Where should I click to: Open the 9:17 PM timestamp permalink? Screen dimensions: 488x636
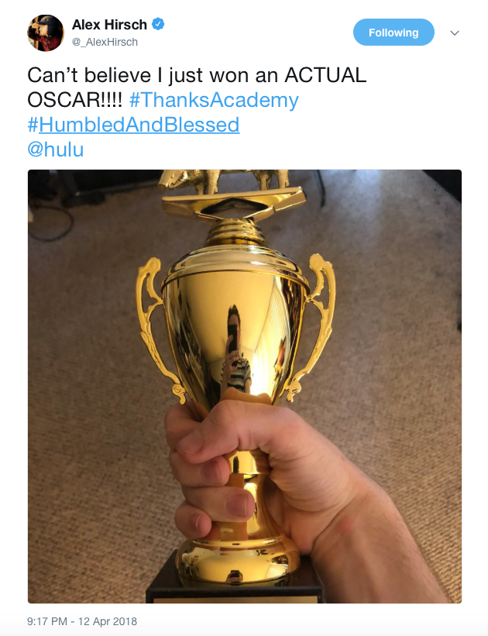click(x=82, y=621)
